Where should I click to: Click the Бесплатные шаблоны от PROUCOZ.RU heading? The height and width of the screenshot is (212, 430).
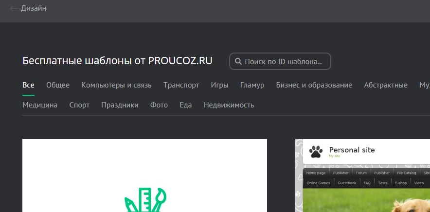pos(117,61)
